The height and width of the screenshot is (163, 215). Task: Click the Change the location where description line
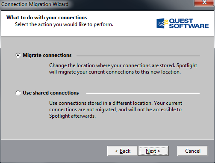click(123, 65)
